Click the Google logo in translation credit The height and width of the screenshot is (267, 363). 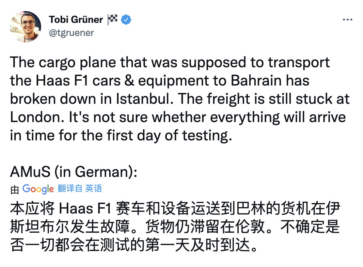point(38,189)
